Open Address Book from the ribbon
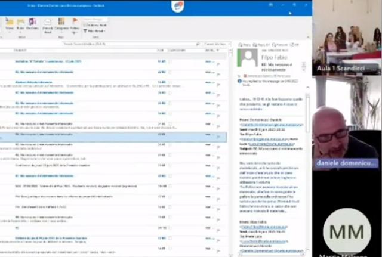This screenshot has height=257, width=382. (95, 25)
